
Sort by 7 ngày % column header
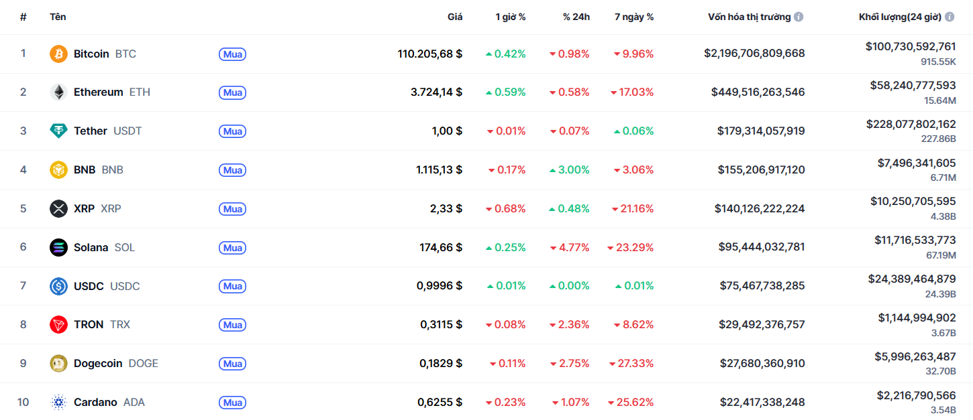click(633, 17)
